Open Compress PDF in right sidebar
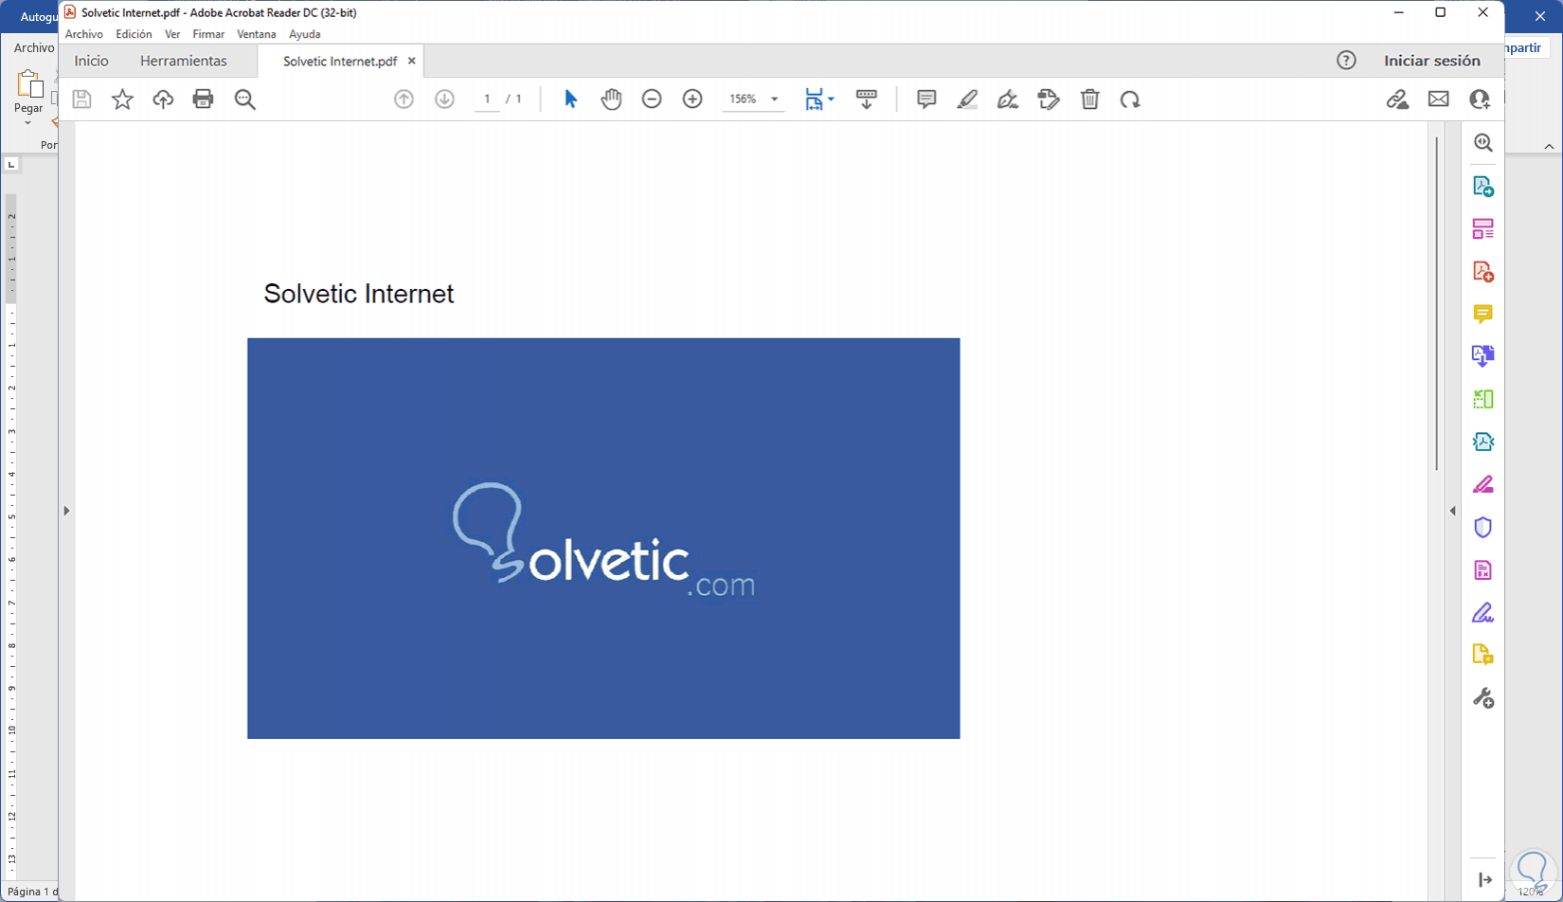Image resolution: width=1563 pixels, height=902 pixels. click(x=1483, y=442)
